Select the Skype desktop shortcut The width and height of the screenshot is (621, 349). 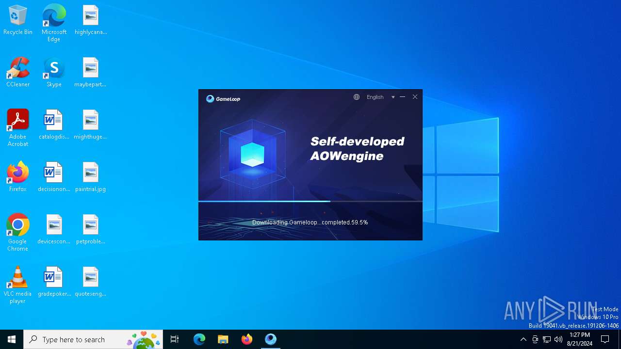pos(54,73)
